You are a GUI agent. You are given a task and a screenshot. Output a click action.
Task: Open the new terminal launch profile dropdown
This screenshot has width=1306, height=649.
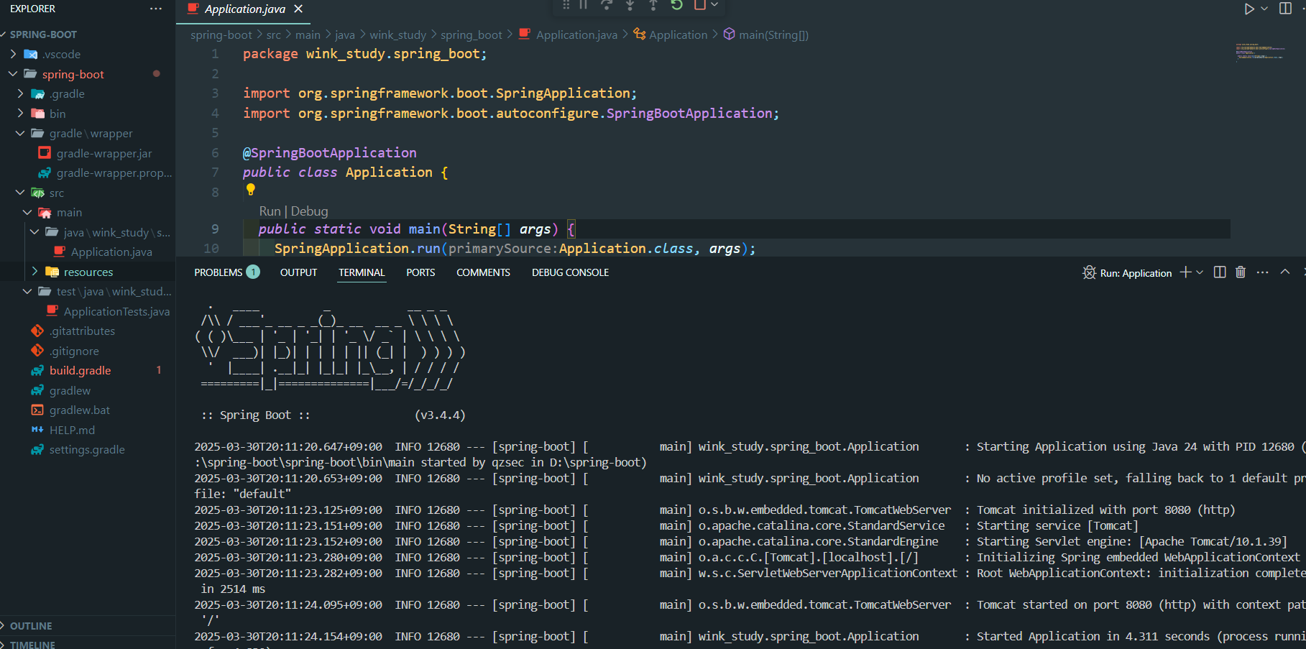click(1200, 272)
